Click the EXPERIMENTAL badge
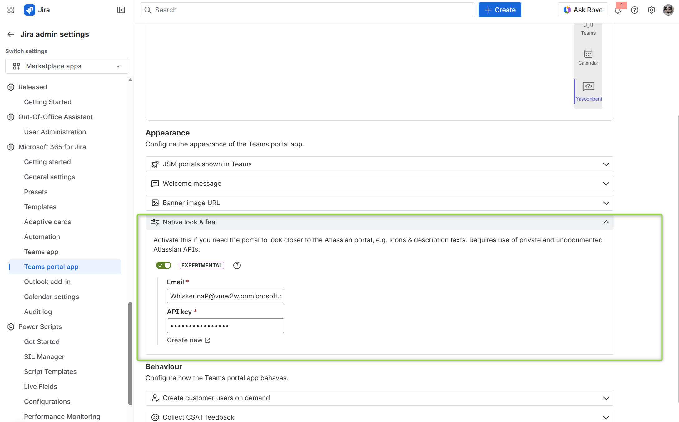The width and height of the screenshot is (679, 422). 202,265
